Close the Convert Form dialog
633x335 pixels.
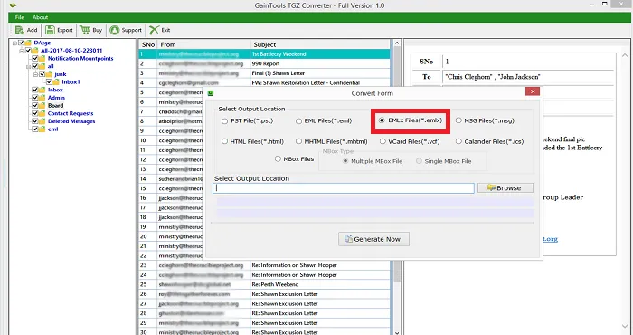pos(533,91)
